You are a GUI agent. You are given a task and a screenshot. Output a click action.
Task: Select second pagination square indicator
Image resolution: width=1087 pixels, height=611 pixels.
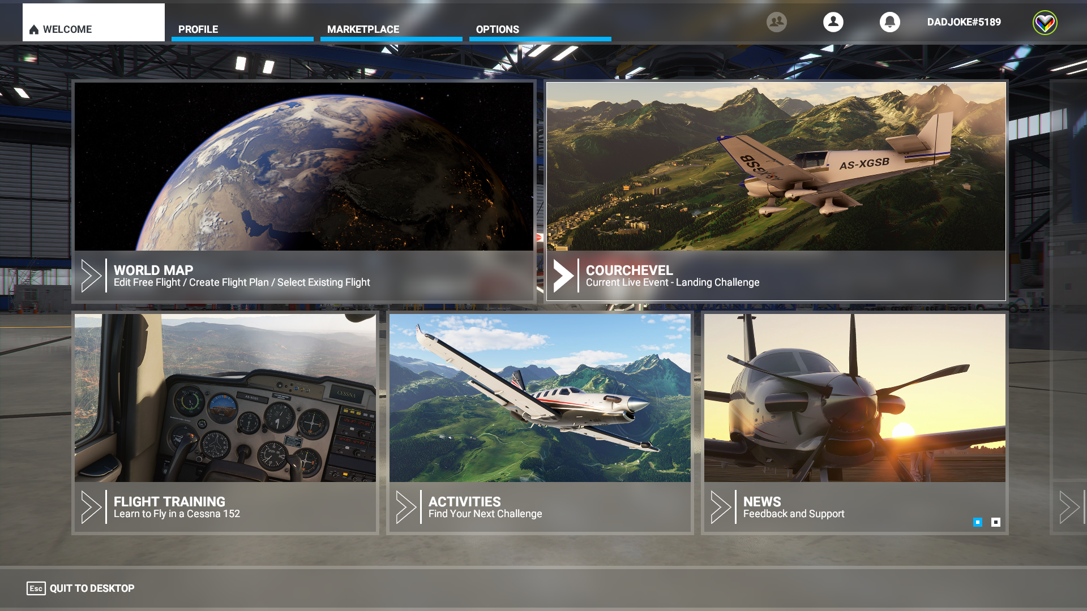click(996, 520)
